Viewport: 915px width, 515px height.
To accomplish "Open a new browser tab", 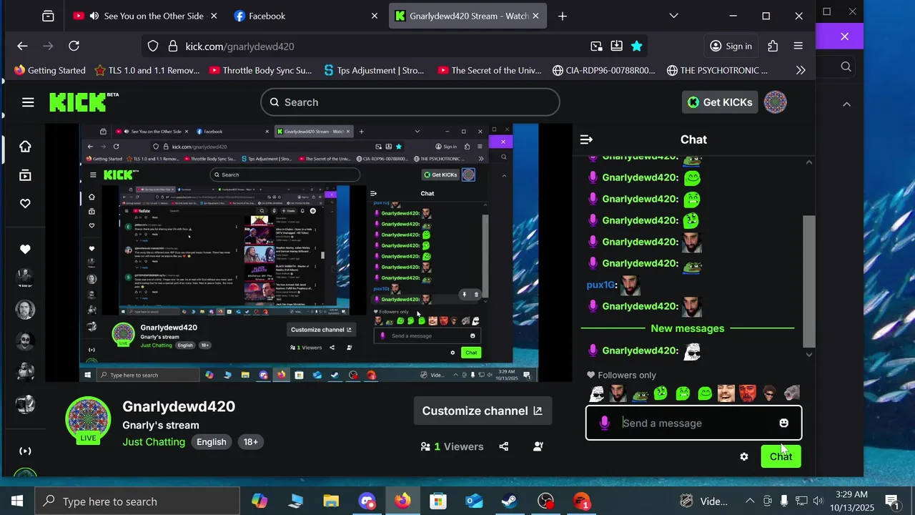I will coord(563,16).
